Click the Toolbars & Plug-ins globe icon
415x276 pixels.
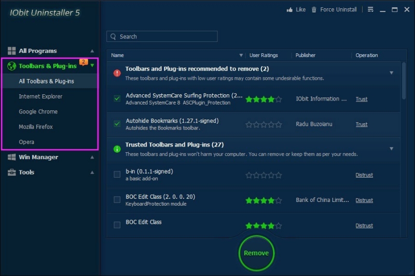[11, 66]
